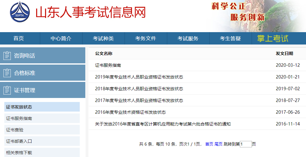306x157 pixels.
Task: Open the 首页 navigation item
Action: (19, 39)
